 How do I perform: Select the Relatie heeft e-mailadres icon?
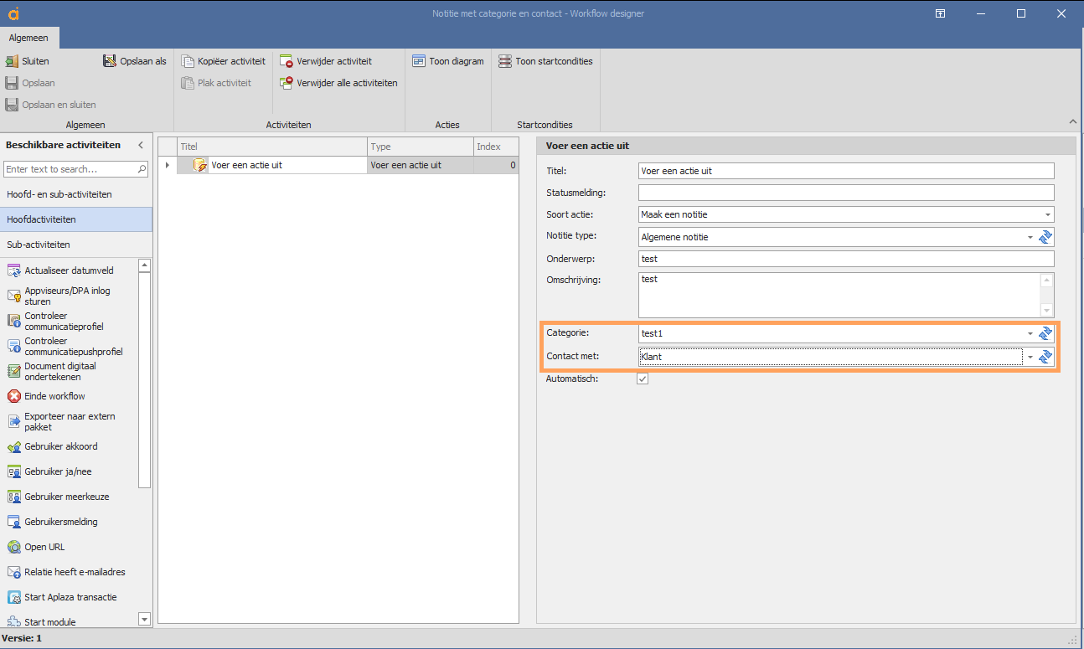click(13, 572)
